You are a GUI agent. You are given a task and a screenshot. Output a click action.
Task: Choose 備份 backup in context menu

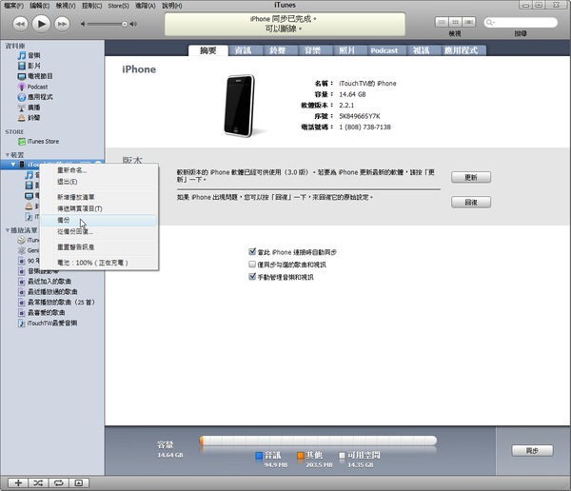[99, 220]
